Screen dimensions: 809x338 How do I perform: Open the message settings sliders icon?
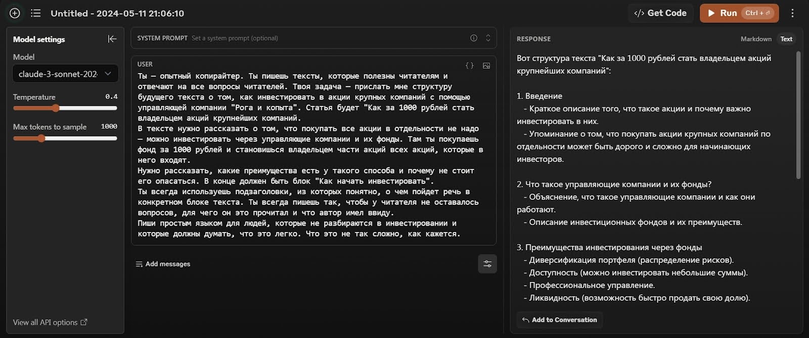coord(487,264)
